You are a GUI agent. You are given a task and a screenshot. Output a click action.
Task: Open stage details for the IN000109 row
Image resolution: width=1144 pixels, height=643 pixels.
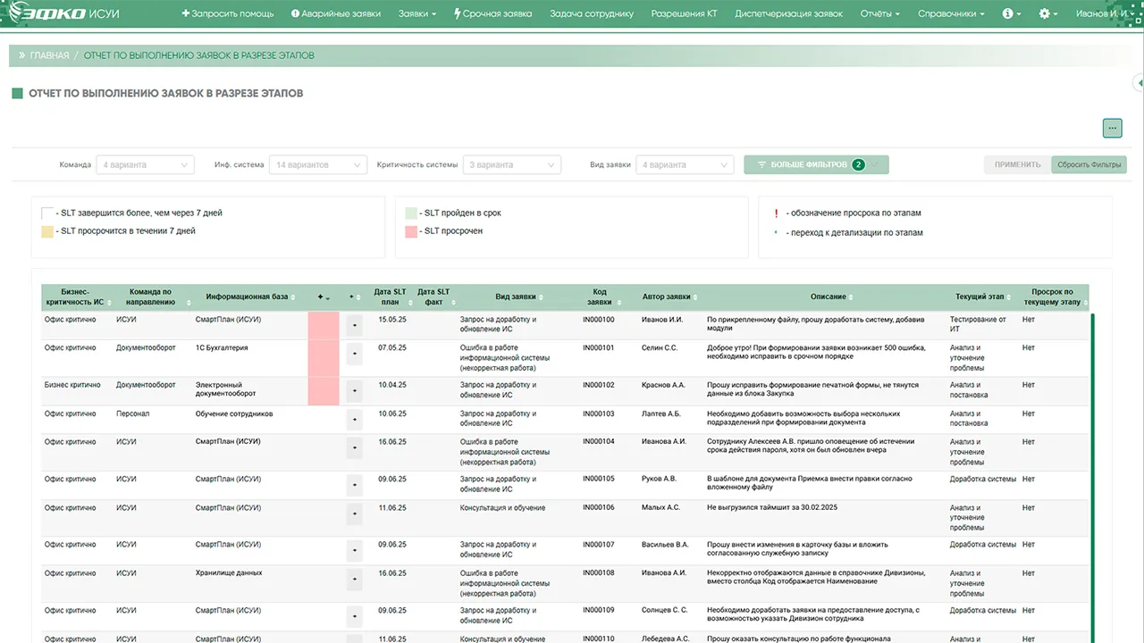coord(354,615)
